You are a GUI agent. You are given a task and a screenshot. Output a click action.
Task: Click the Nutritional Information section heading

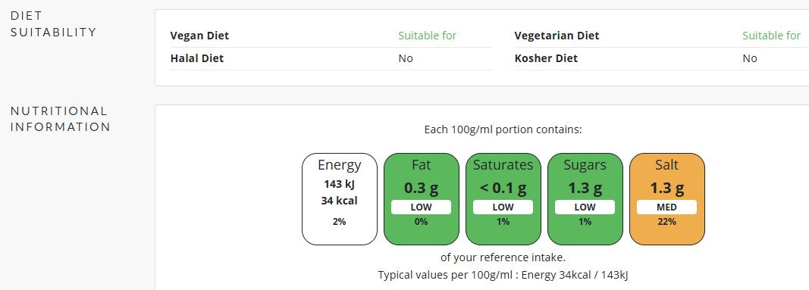[61, 119]
